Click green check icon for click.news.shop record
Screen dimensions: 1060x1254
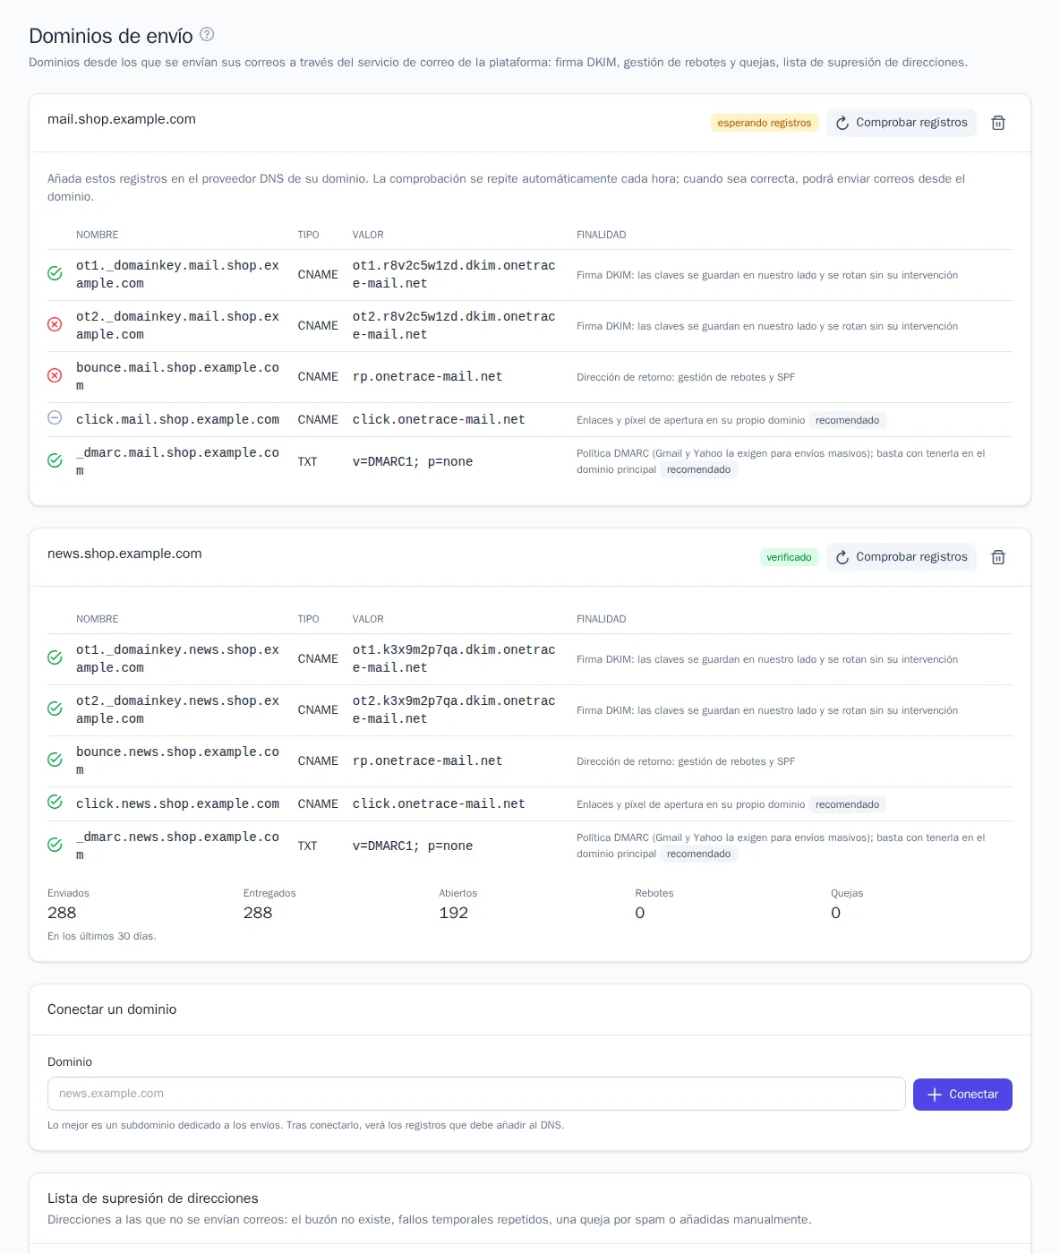tap(55, 802)
